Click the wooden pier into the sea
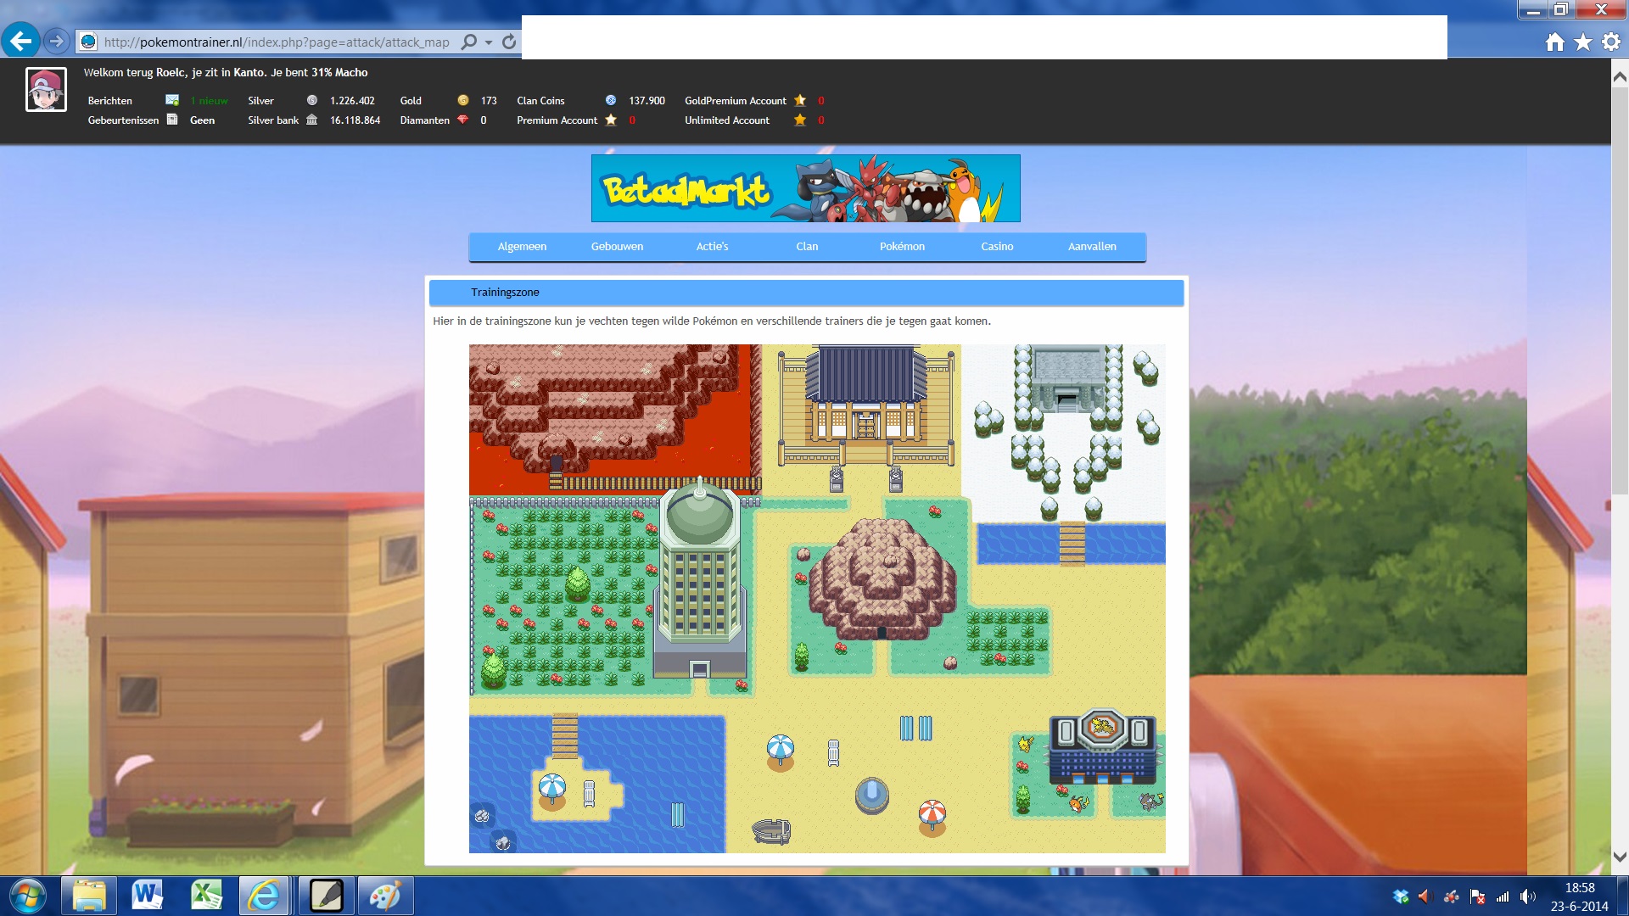The width and height of the screenshot is (1629, 916). pos(565,736)
